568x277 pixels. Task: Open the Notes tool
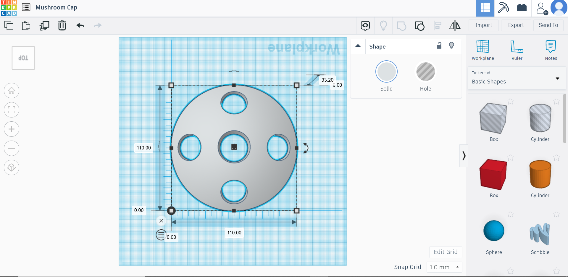click(x=551, y=50)
